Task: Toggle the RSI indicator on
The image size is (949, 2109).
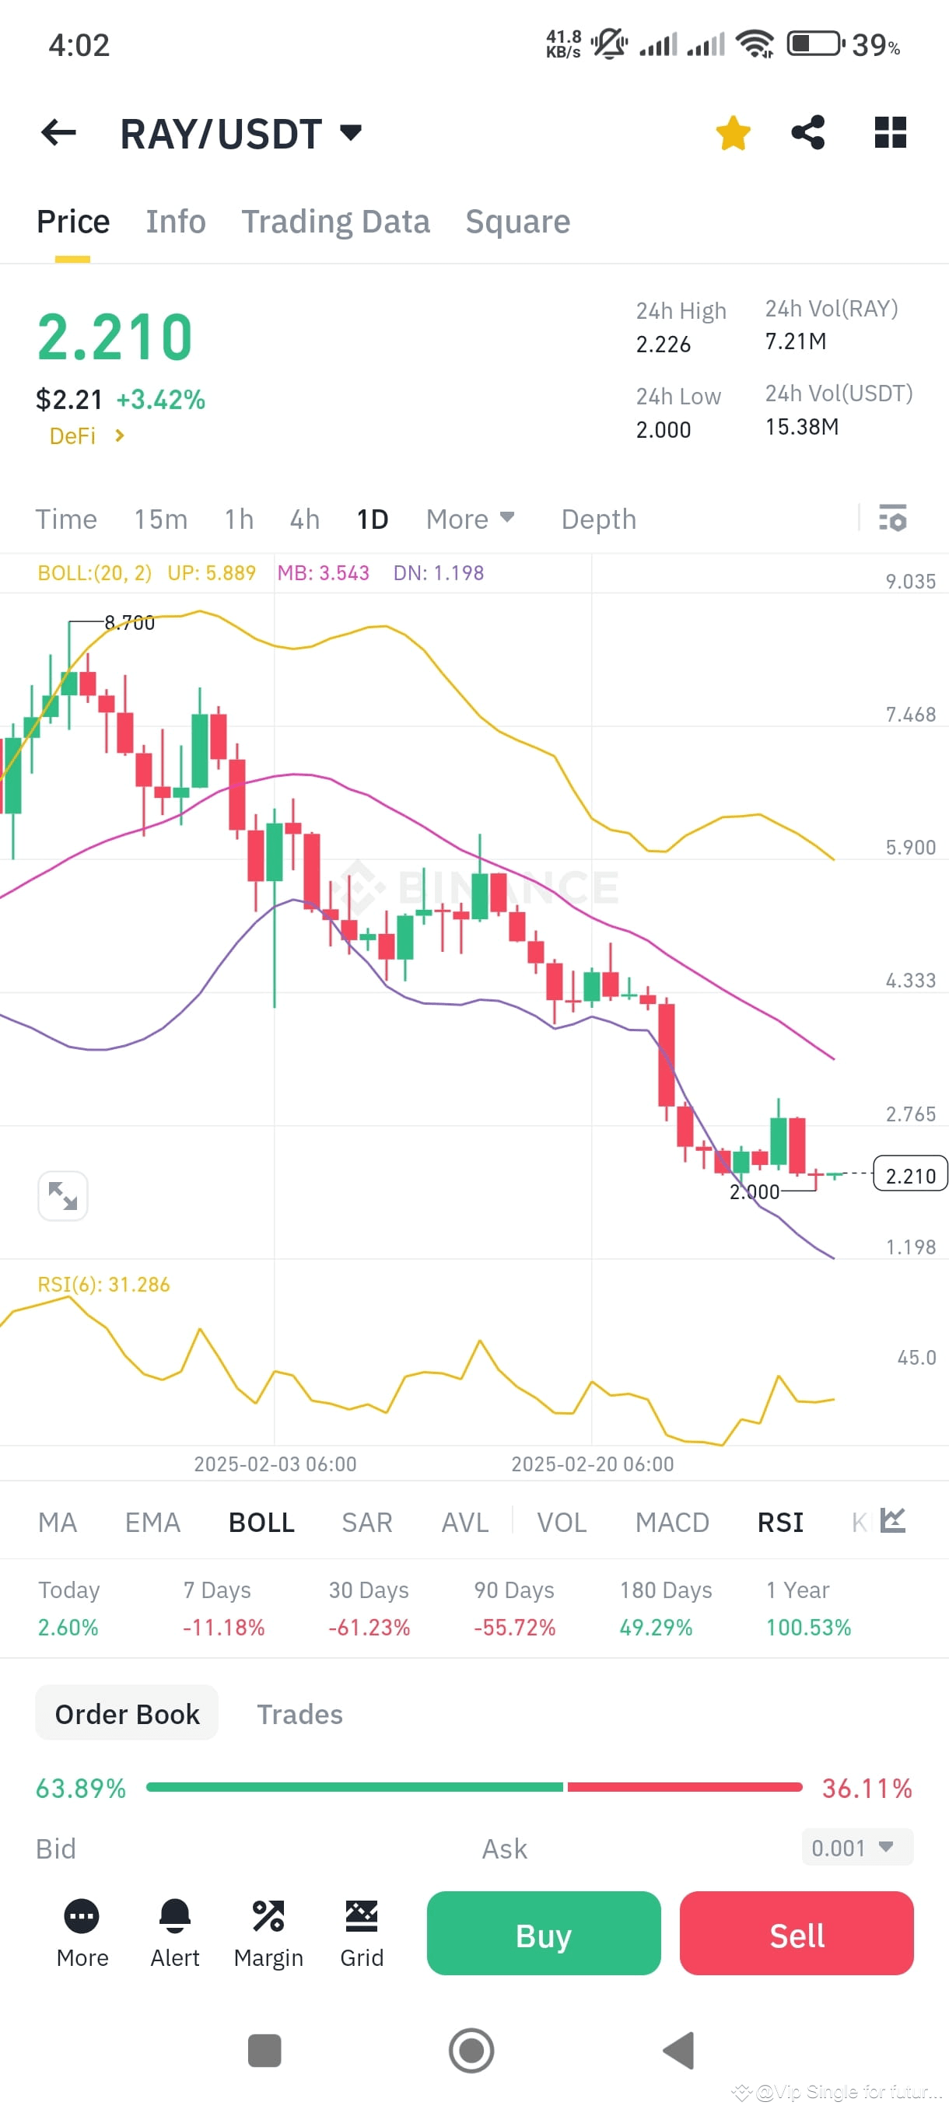Action: pos(779,1521)
